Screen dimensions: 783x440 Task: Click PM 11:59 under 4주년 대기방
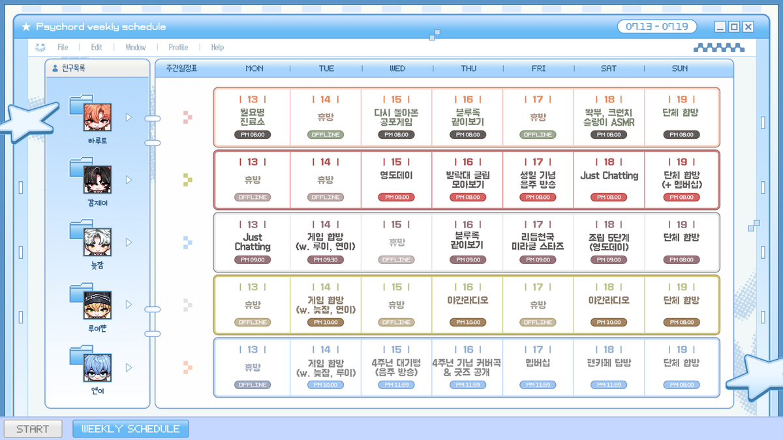(x=396, y=385)
